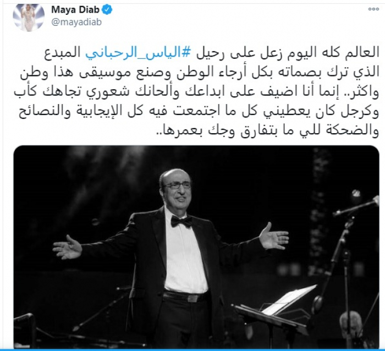Click the man's eyeglasses in the photo
This screenshot has width=385, height=351.
[178, 185]
